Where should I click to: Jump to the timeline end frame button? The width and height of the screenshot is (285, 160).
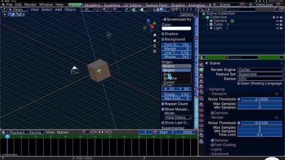pyautogui.click(x=110, y=132)
